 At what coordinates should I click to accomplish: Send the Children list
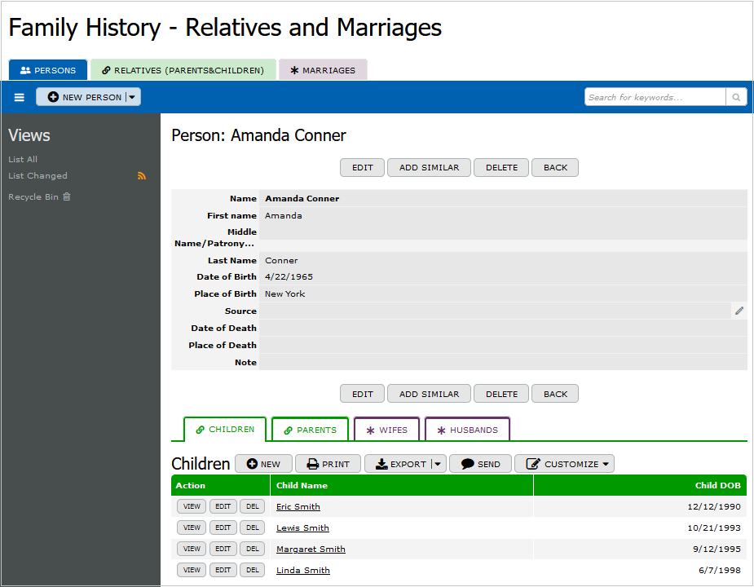[x=480, y=464]
